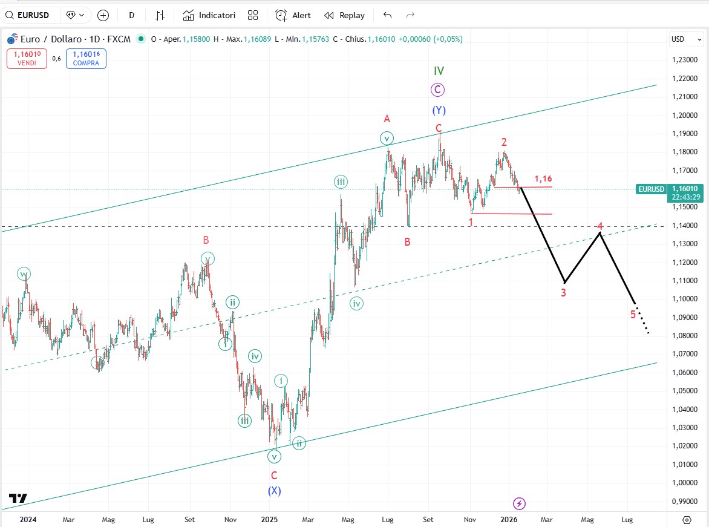Image resolution: width=709 pixels, height=527 pixels.
Task: Click the Aper. open value 1,15800
Action: coord(196,39)
